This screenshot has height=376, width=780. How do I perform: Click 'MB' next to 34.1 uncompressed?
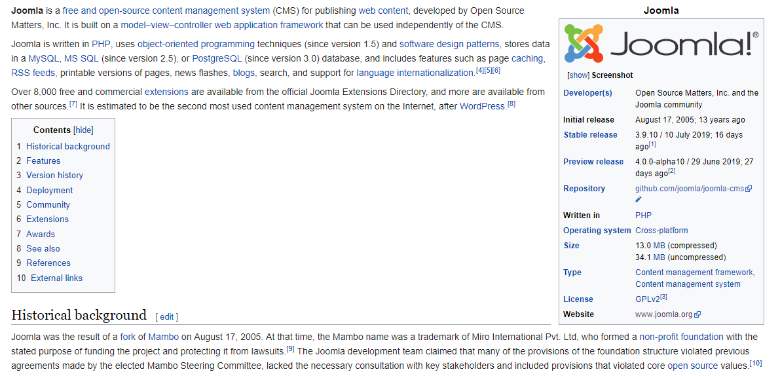pyautogui.click(x=659, y=257)
